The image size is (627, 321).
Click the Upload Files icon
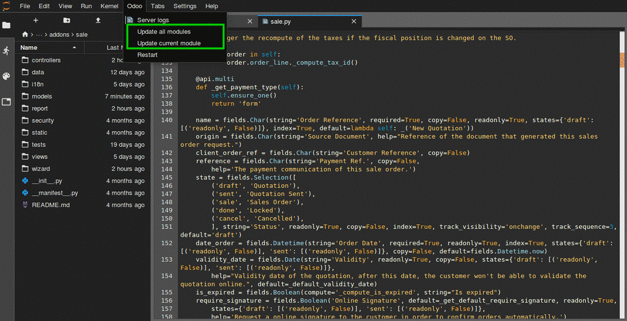pos(99,20)
